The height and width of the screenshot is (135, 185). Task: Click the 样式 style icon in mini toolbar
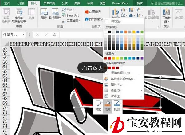(x=98, y=103)
